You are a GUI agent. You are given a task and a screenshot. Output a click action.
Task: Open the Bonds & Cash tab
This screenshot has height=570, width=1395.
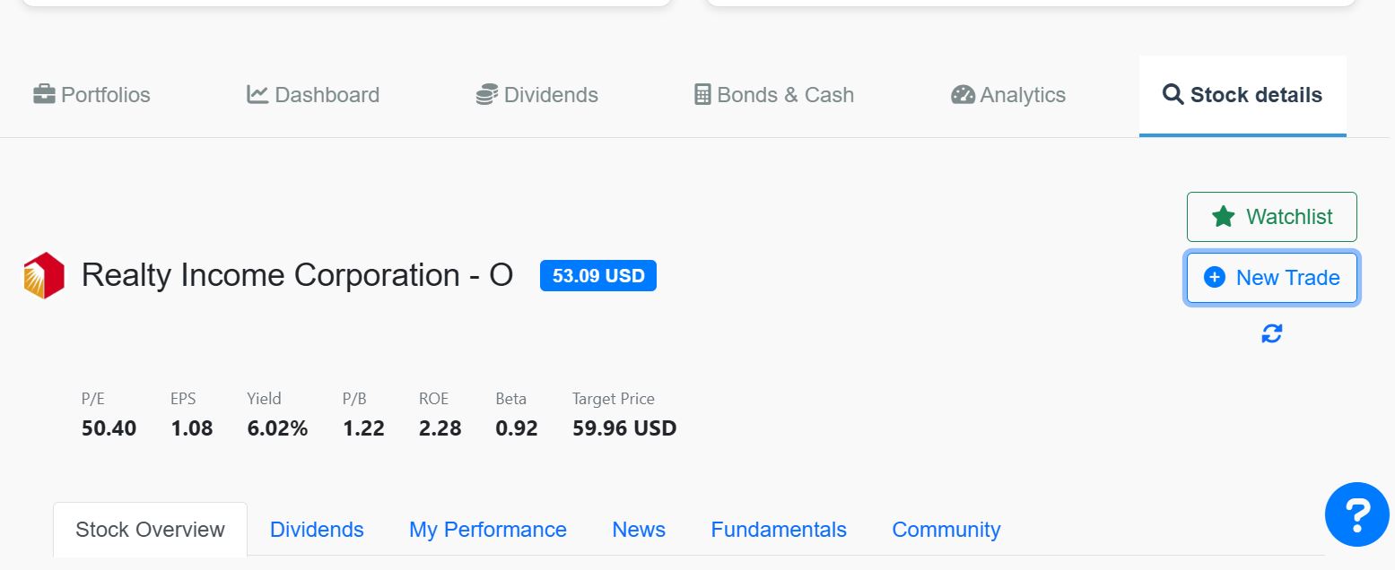pos(774,95)
